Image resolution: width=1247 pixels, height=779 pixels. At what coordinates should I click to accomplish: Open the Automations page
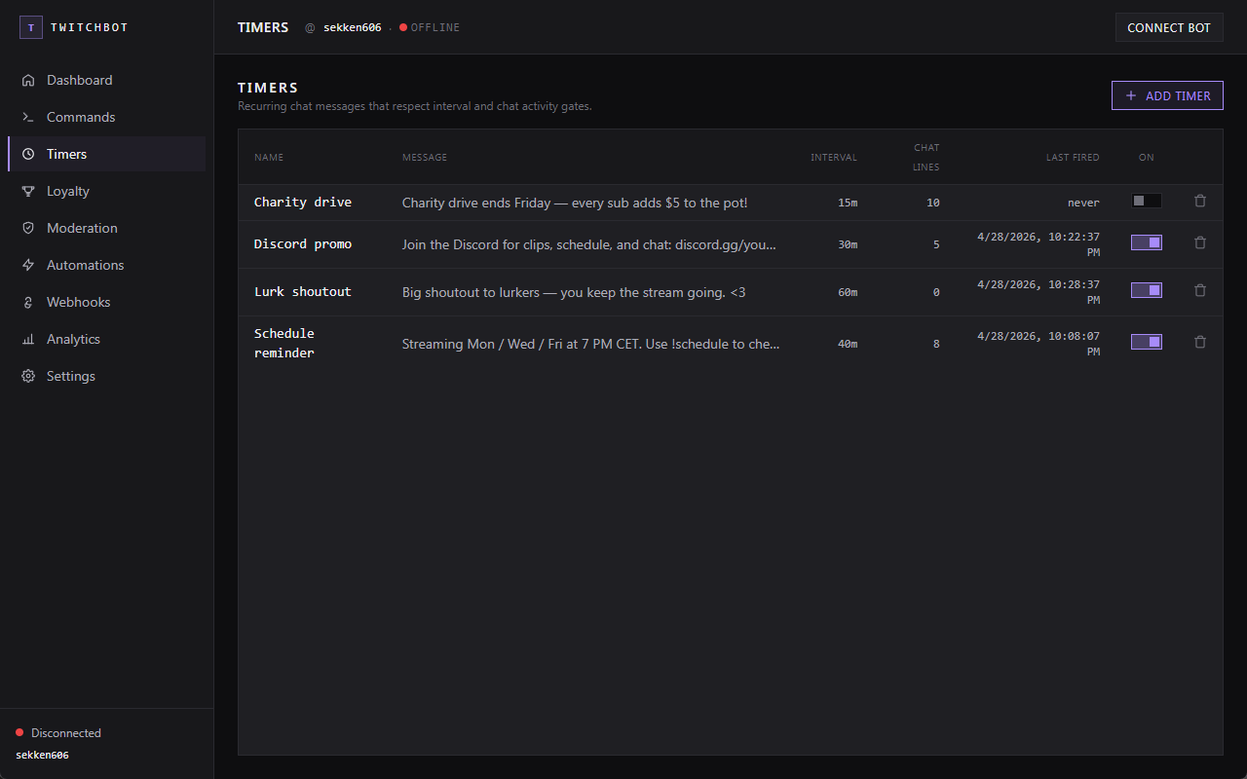(x=107, y=265)
